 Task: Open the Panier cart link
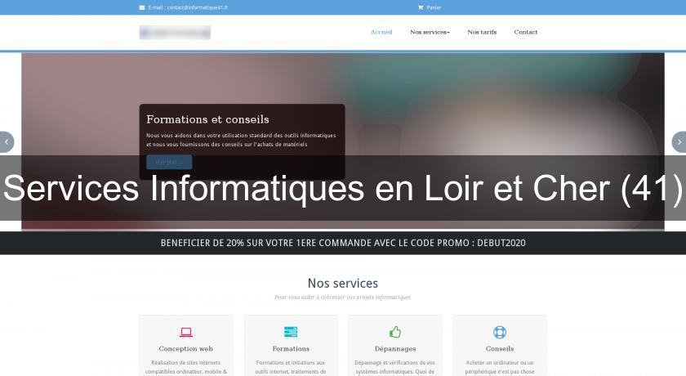(x=434, y=7)
